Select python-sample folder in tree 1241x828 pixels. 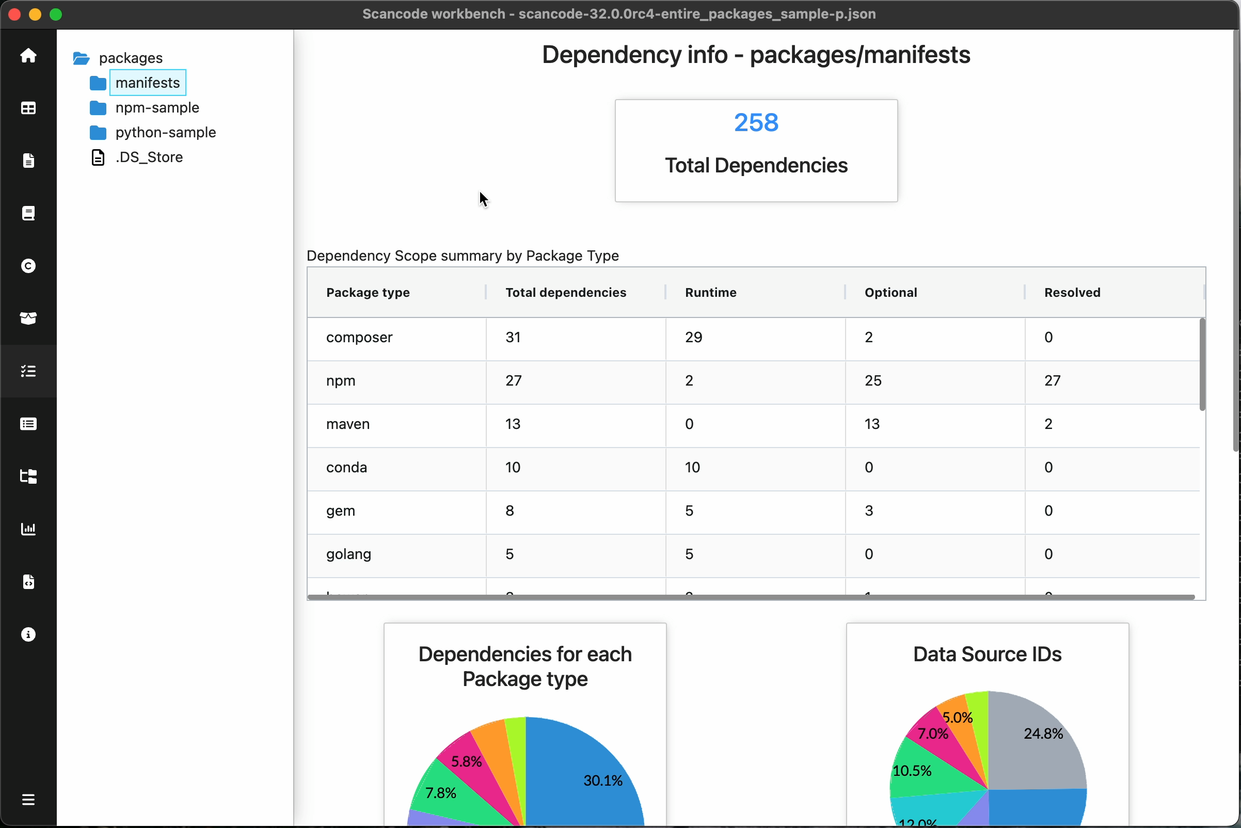pyautogui.click(x=166, y=133)
